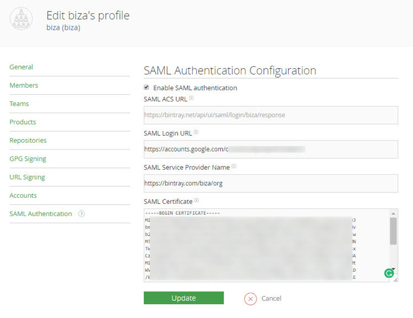Open the GPG Signing section
Viewport: 413px width, 318px height.
point(28,159)
